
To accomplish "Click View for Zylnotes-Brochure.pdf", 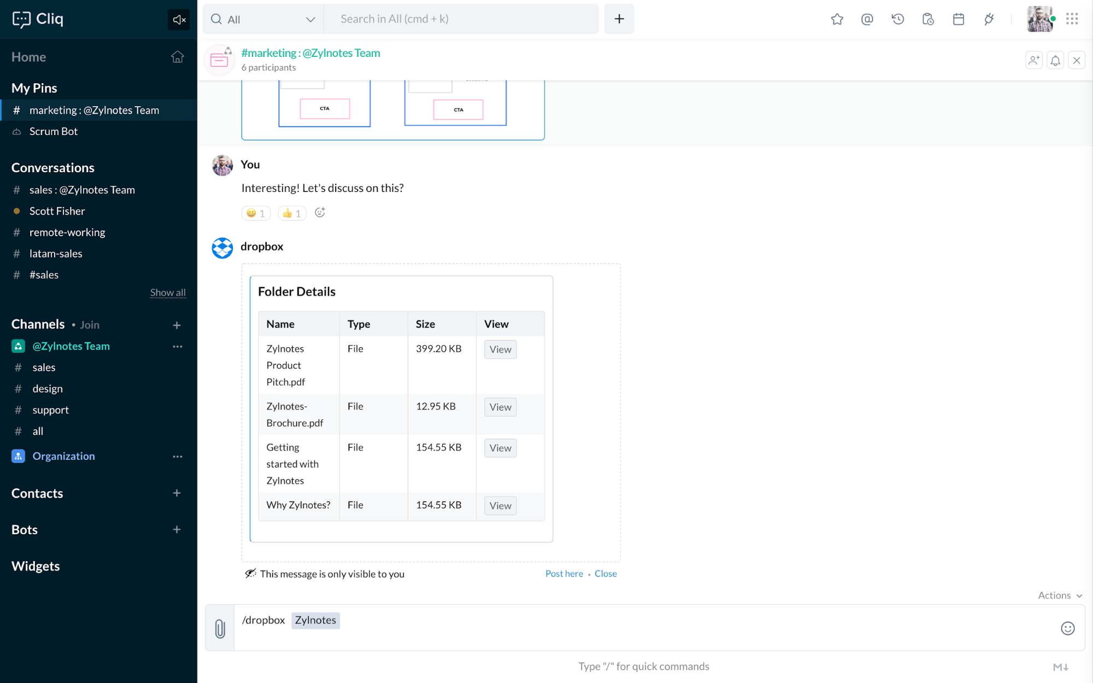I will [x=500, y=407].
